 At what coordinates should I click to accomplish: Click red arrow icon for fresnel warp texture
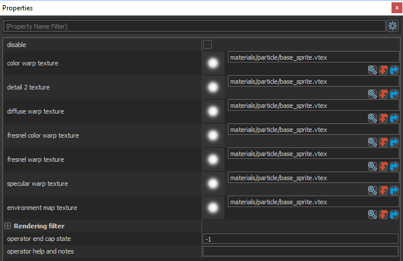(383, 166)
